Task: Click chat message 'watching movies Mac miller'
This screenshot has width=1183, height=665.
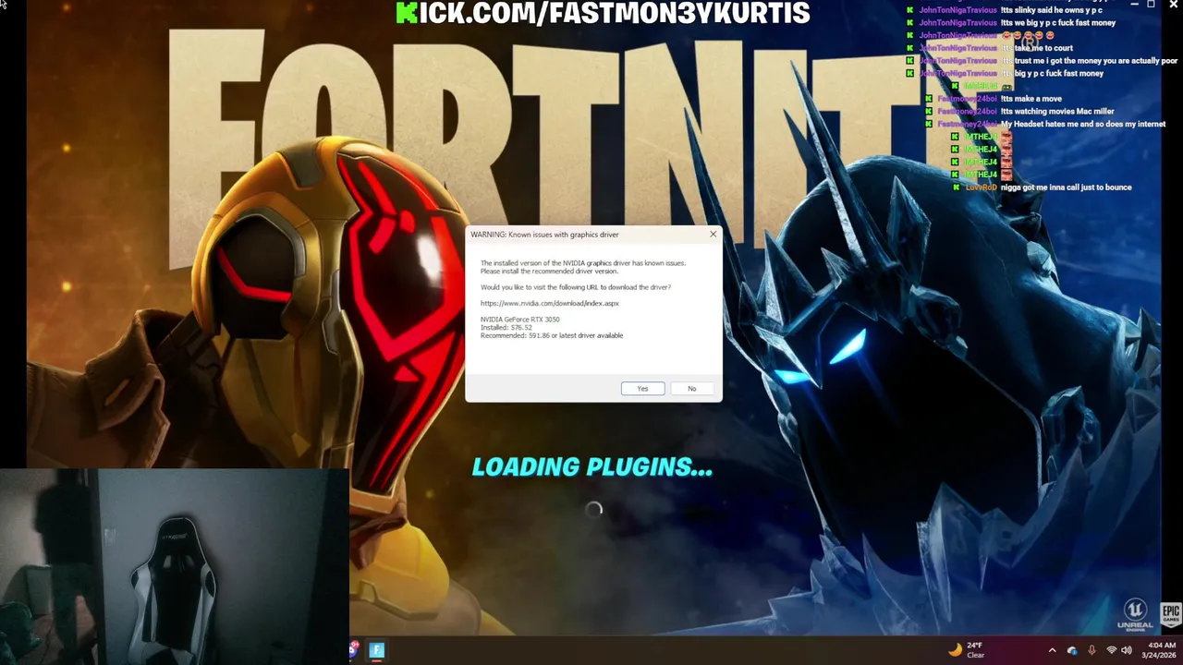Action: click(1065, 112)
